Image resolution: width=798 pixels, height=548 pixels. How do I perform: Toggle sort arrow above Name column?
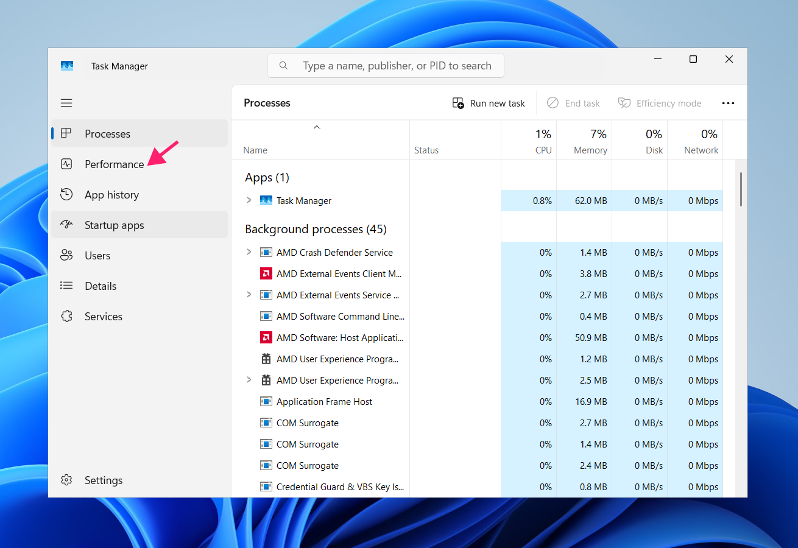coord(317,127)
